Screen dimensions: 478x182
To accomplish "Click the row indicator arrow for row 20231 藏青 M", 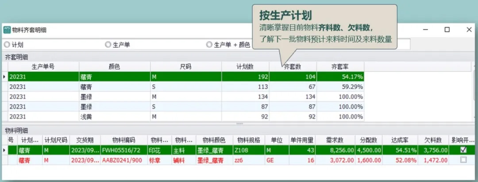I will tap(4, 77).
